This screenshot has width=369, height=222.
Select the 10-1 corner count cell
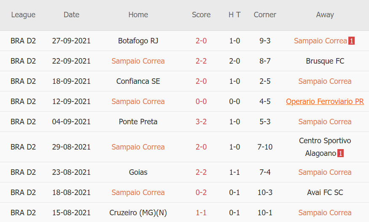click(265, 213)
